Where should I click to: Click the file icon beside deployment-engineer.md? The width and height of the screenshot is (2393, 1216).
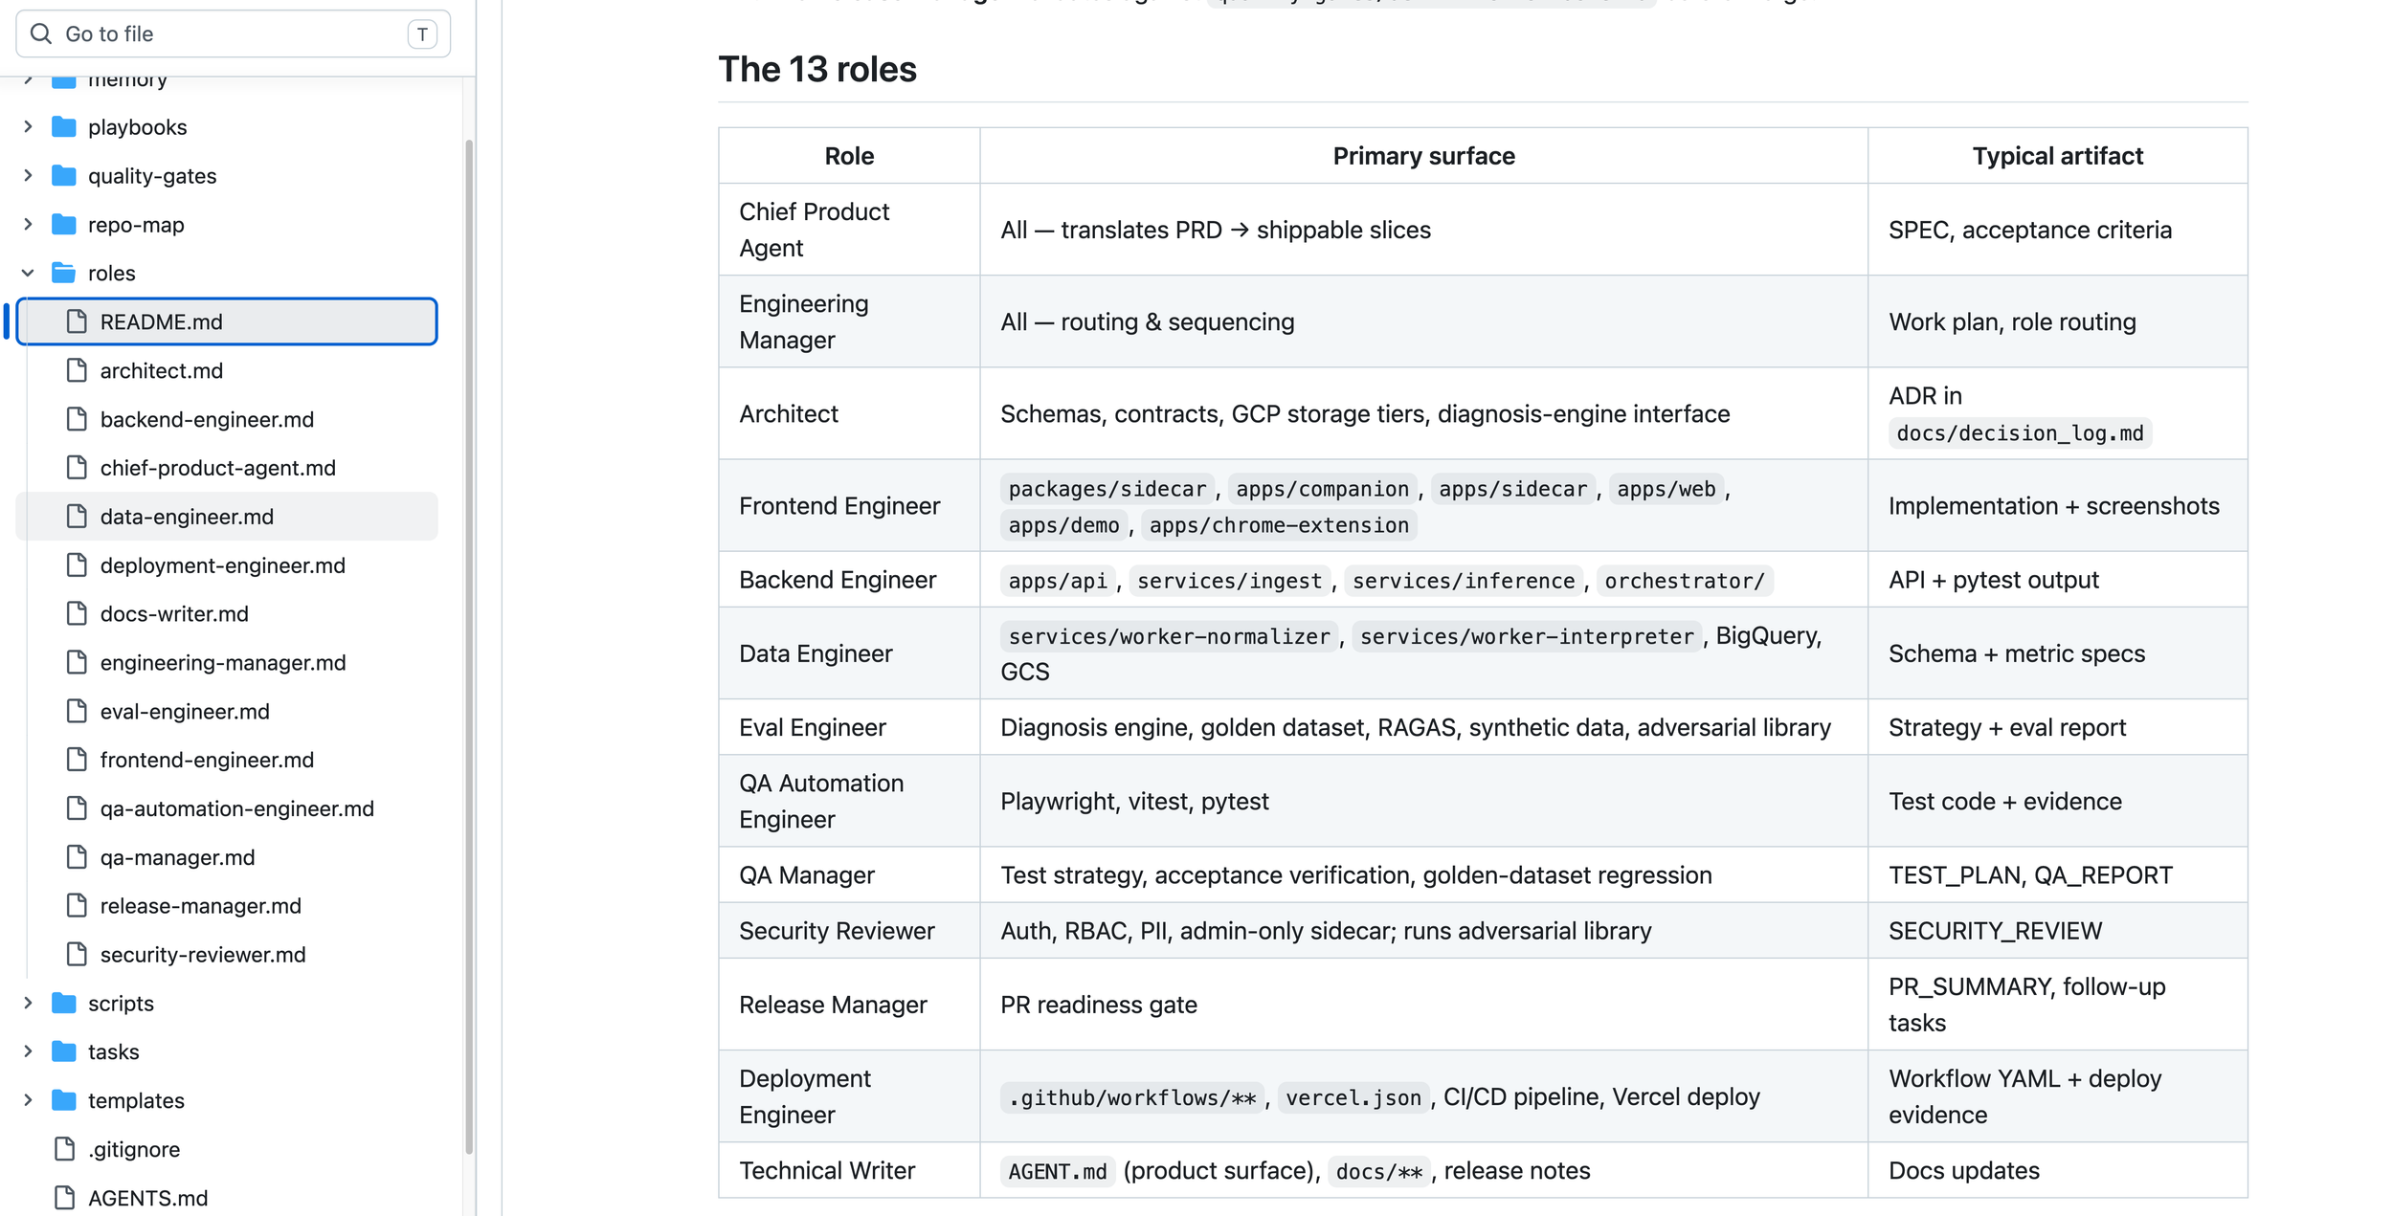(x=77, y=565)
